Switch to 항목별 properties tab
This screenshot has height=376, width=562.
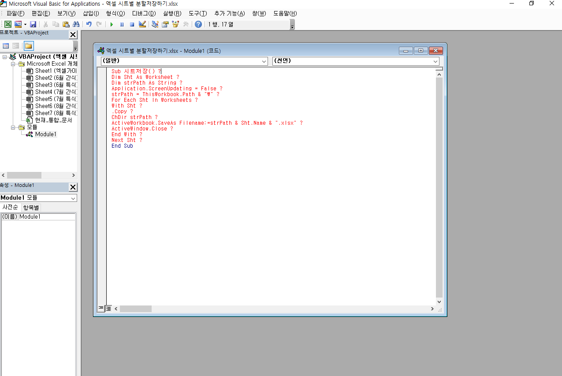click(x=31, y=207)
